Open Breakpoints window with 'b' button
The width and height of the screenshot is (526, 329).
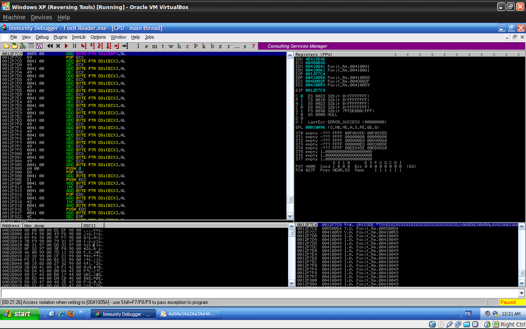coord(212,46)
